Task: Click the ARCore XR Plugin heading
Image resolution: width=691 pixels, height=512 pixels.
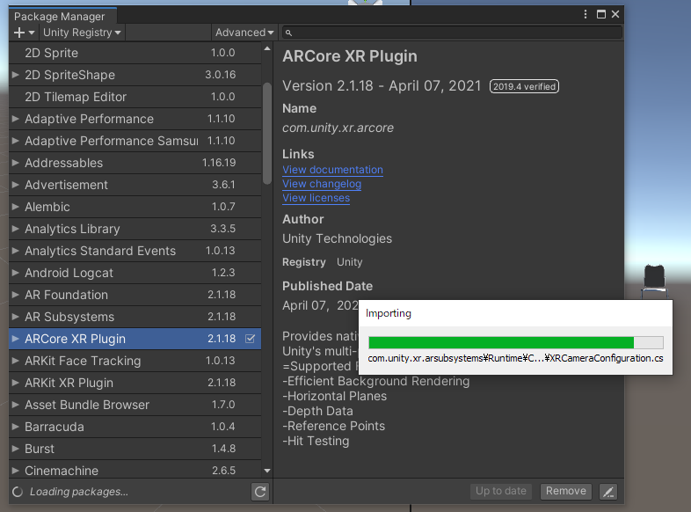Action: pos(350,56)
